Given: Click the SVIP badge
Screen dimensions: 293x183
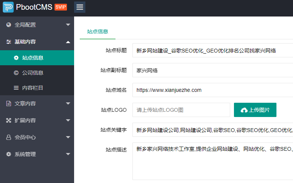Looking at the screenshot, I should tap(61, 7).
